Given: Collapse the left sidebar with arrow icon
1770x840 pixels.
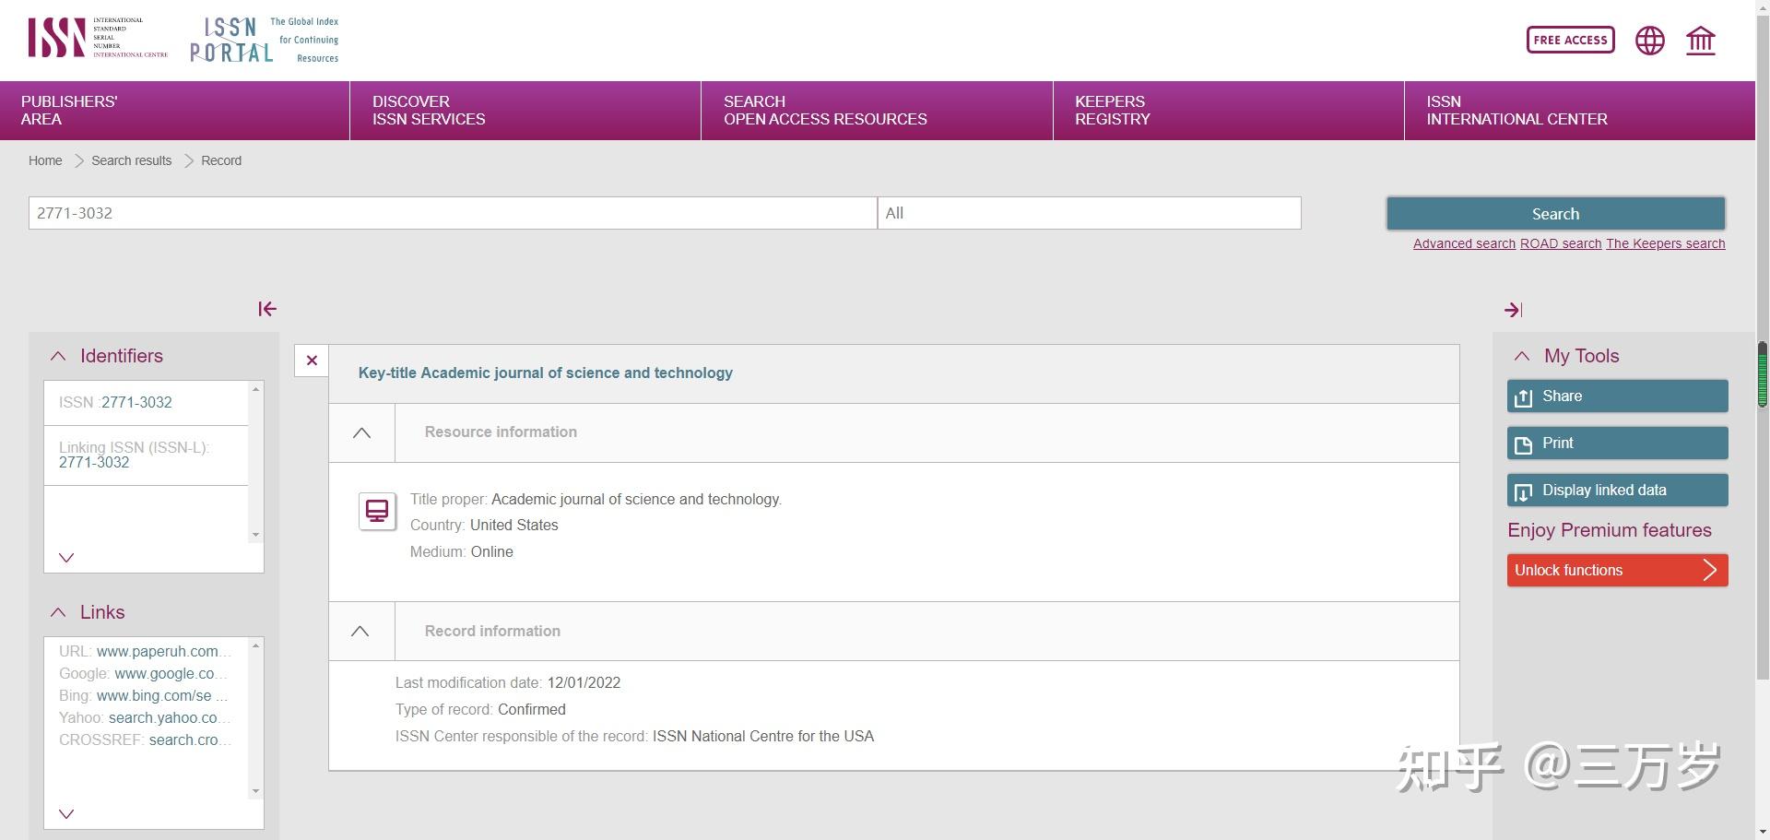Looking at the screenshot, I should 267,309.
